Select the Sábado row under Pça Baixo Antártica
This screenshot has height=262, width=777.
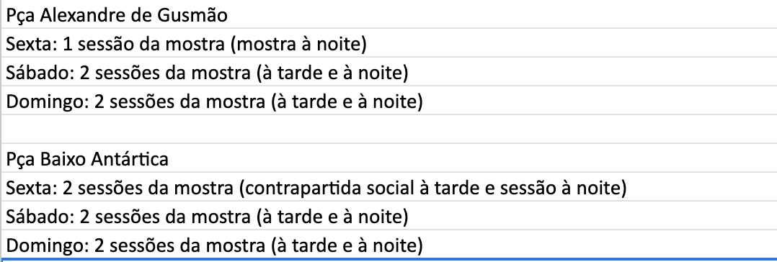pyautogui.click(x=388, y=215)
